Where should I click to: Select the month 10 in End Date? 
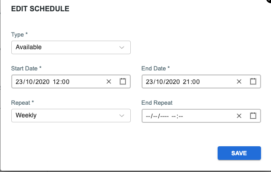coord(159,82)
